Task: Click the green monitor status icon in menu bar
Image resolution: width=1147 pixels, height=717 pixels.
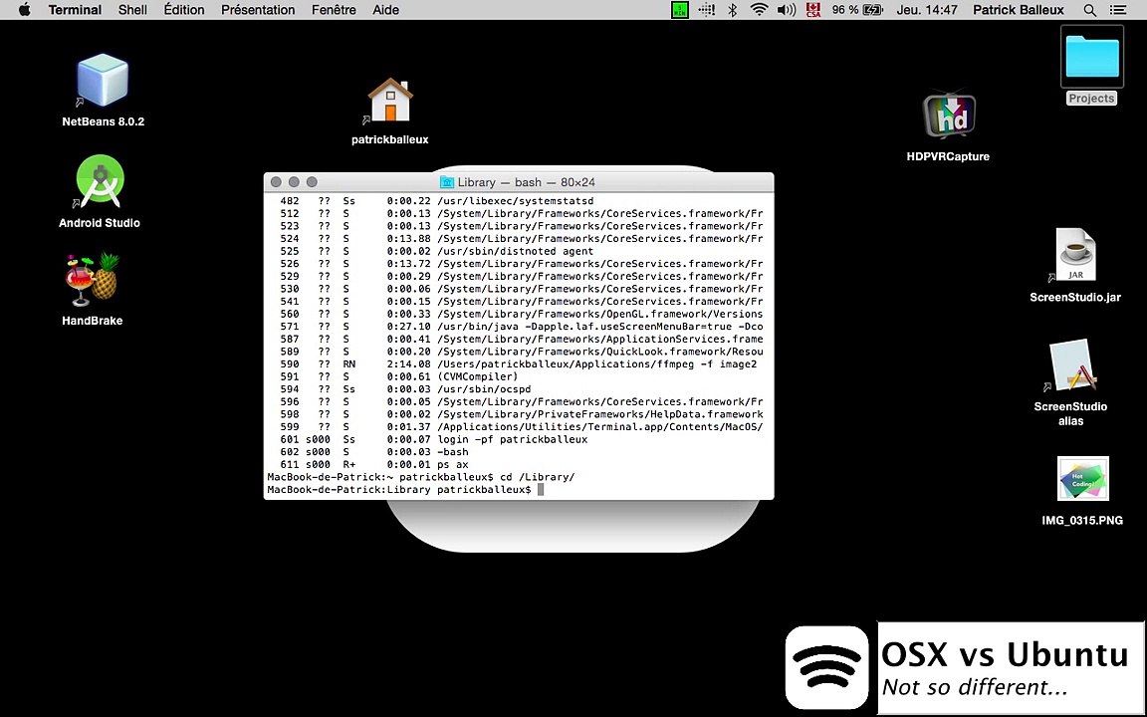Action: (680, 10)
